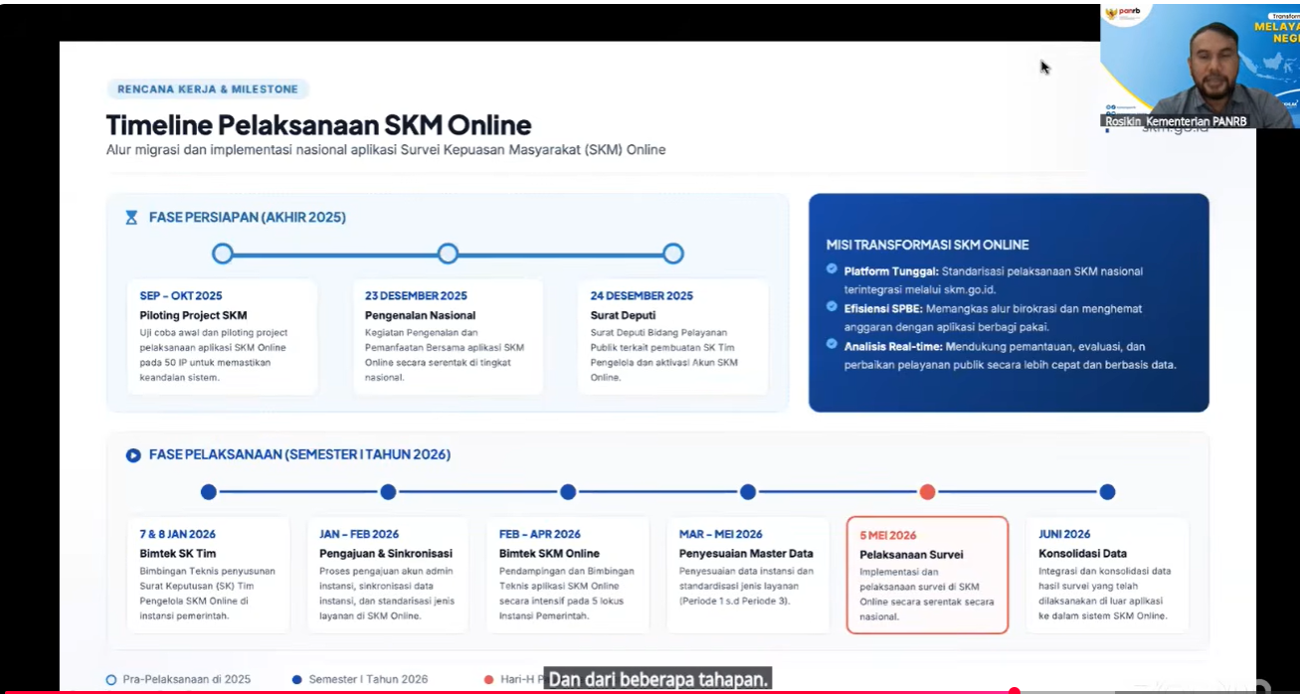Image resolution: width=1300 pixels, height=694 pixels.
Task: Click the blue dot legend icon for Semester I
Action: (x=296, y=680)
